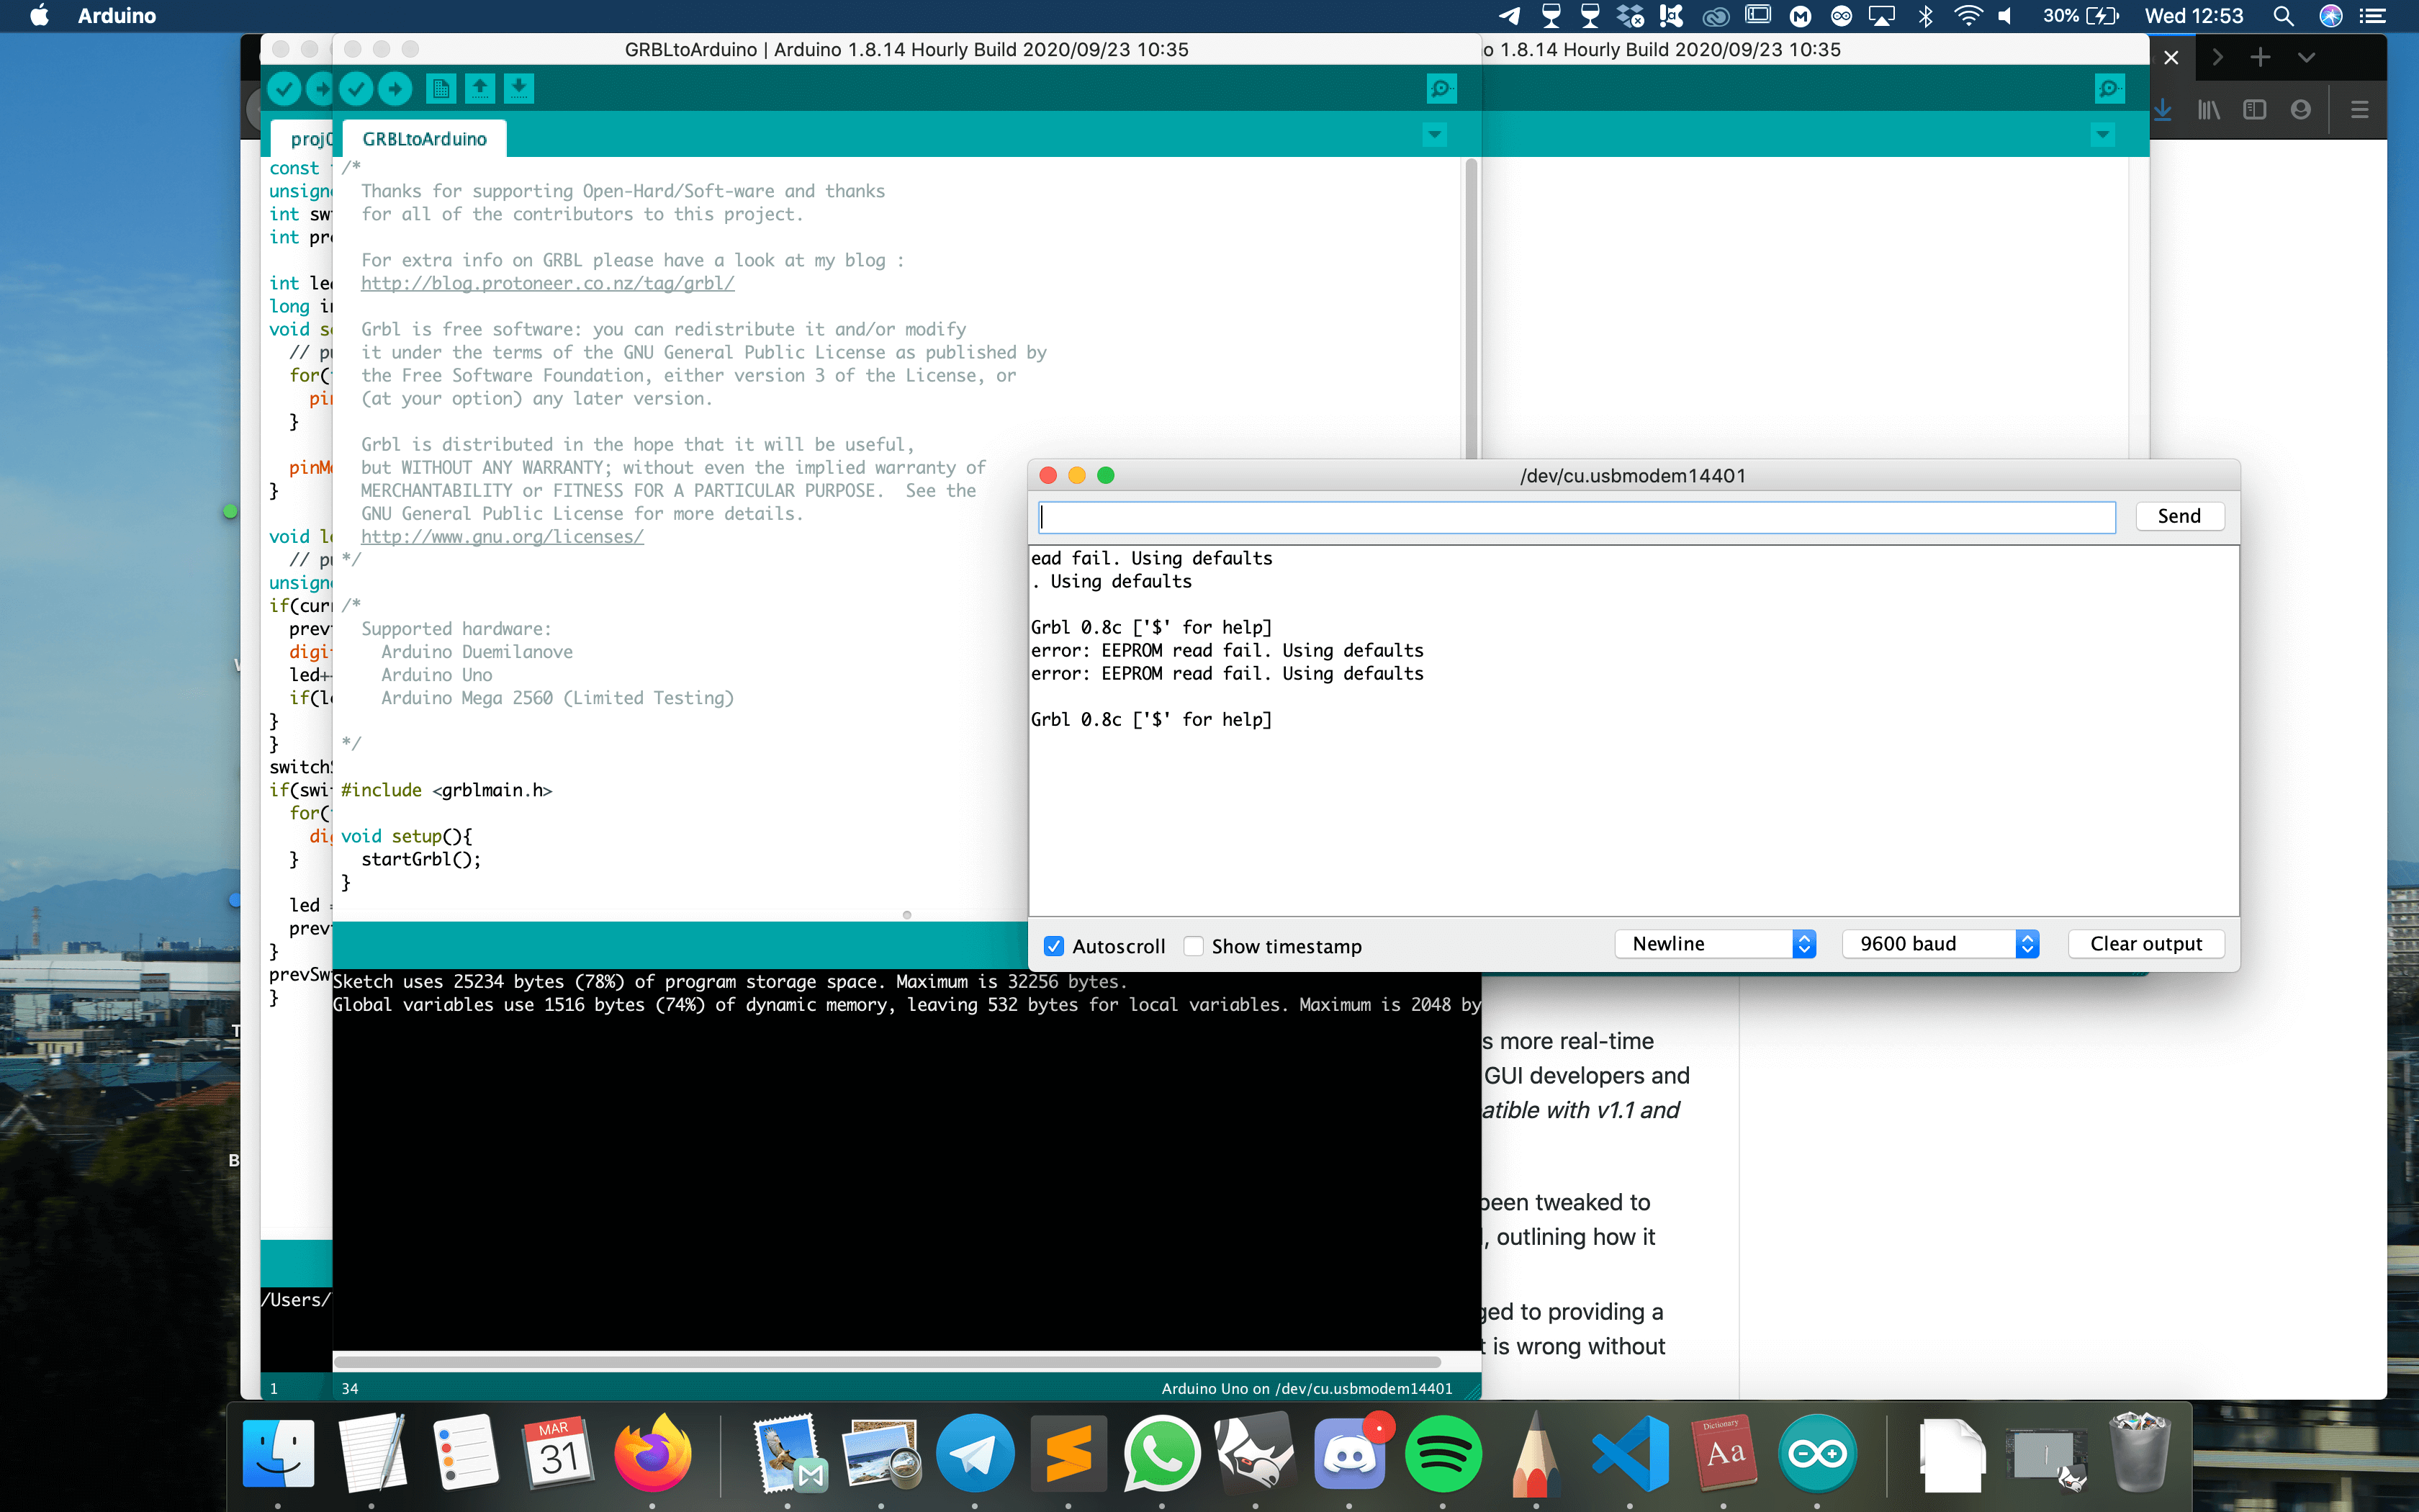Screen dimensions: 2419x1512
Task: Open Spotlight search in the menu bar
Action: pos(2283,16)
